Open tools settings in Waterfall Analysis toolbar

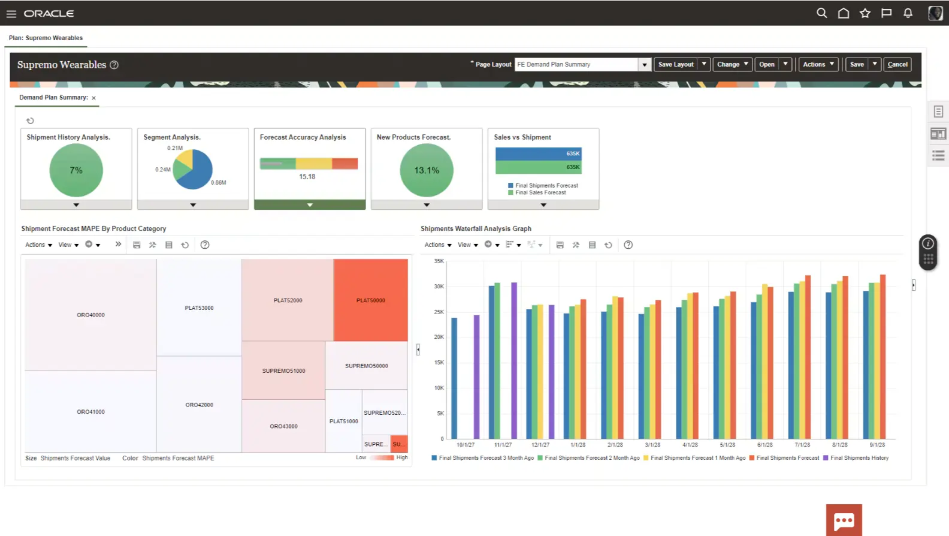(x=576, y=245)
